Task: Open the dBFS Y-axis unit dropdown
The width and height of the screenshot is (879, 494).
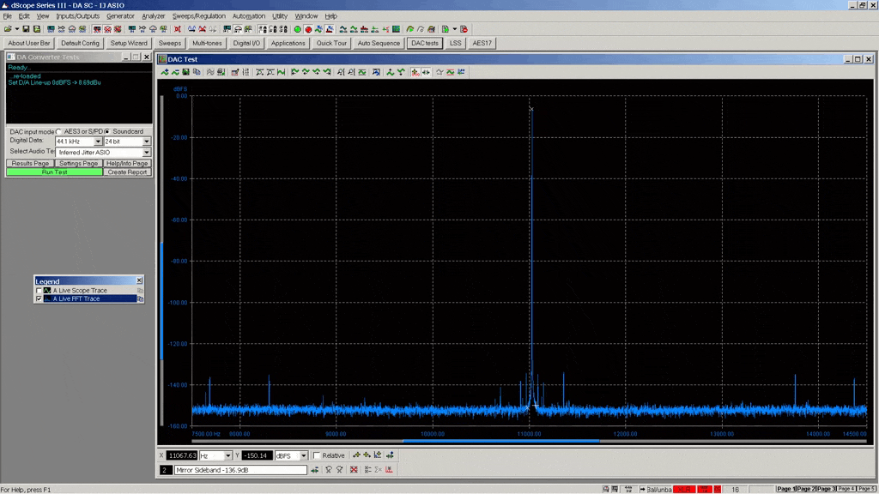Action: [303, 455]
